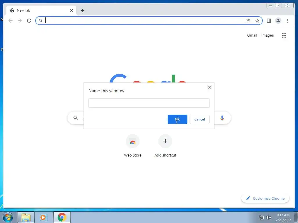
Task: Open the Web Store shortcut
Action: tap(133, 146)
